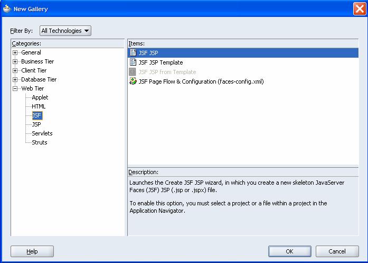Expand the Business Tier category node

click(15, 61)
